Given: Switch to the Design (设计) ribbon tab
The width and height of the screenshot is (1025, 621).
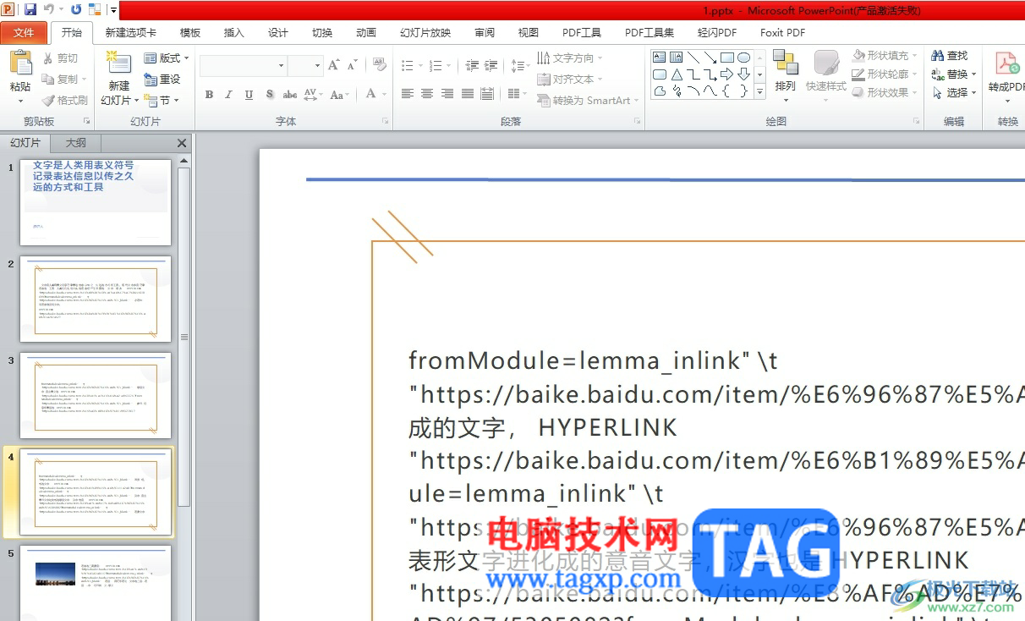Looking at the screenshot, I should tap(278, 33).
